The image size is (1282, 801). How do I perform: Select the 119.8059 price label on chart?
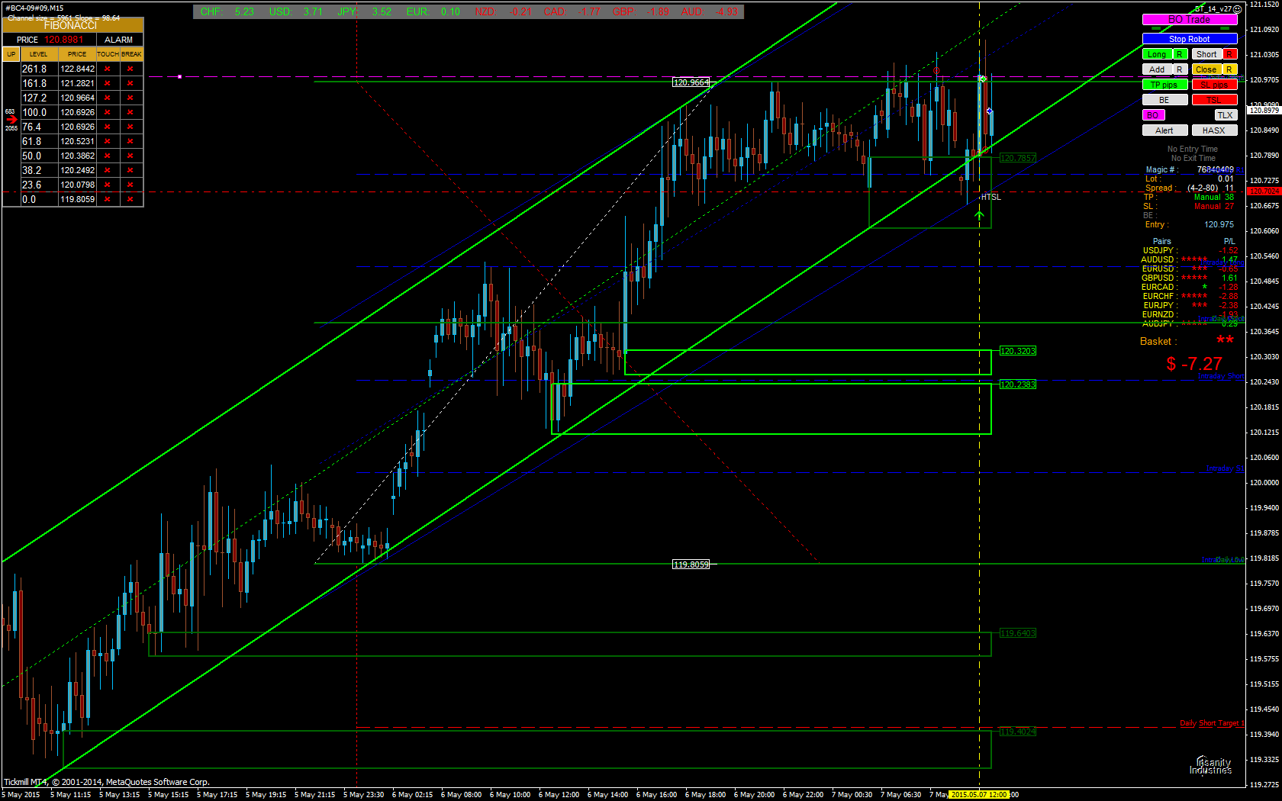coord(691,565)
